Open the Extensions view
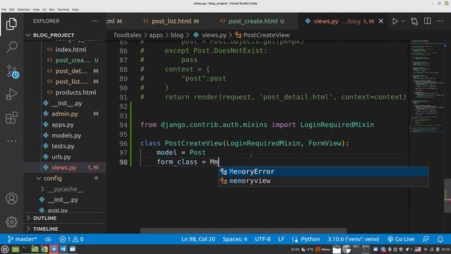Screen dimensions: 451x254 click(11, 118)
